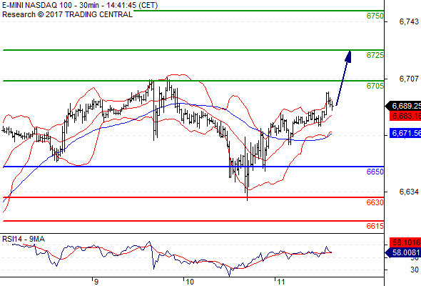Viewport: 421px width, 286px height.
Task: Click the blue 6,671.56 moving average tag
Action: 405,133
